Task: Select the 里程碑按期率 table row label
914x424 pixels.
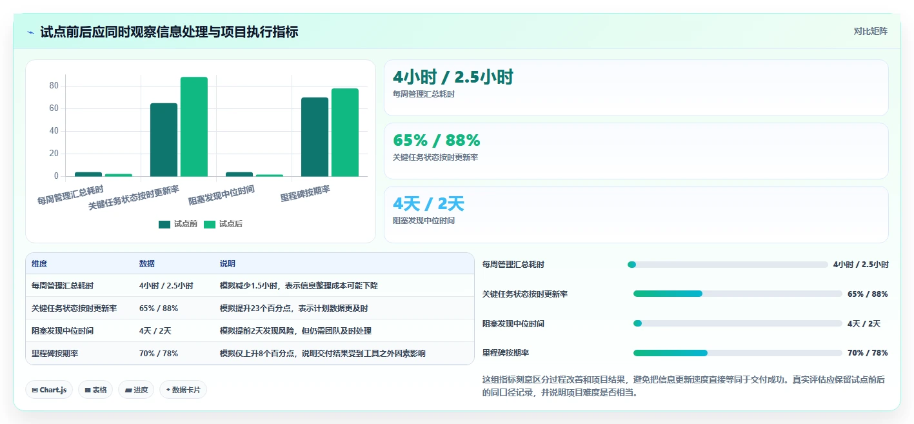Action: click(x=55, y=353)
